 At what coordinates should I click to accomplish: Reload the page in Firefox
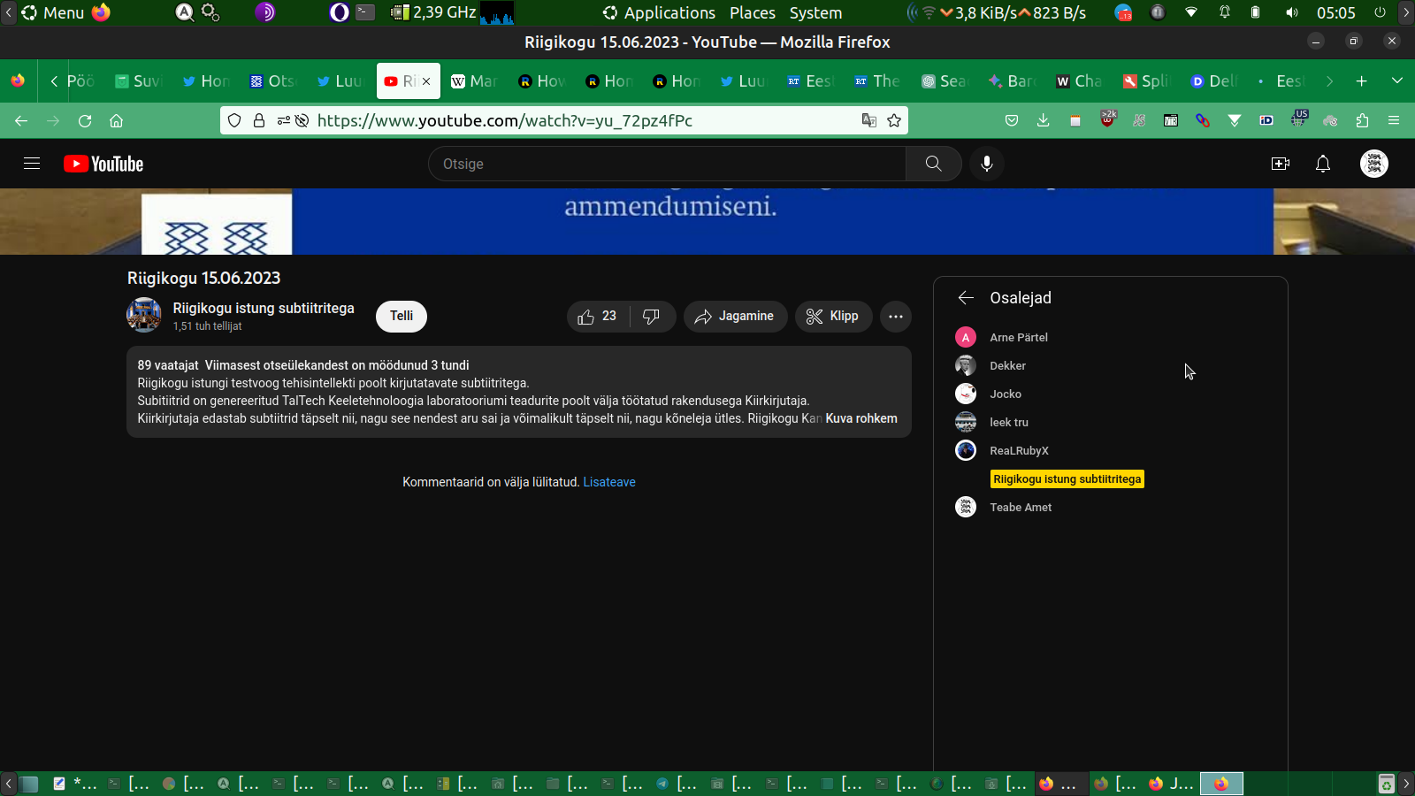click(85, 120)
